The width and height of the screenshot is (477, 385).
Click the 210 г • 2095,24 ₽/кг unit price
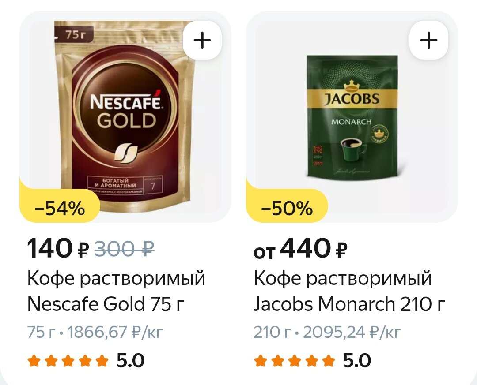pos(327,332)
